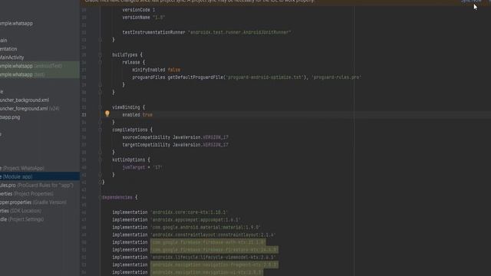
Task: Click the testInstrumentationRunner line
Action: point(206,32)
